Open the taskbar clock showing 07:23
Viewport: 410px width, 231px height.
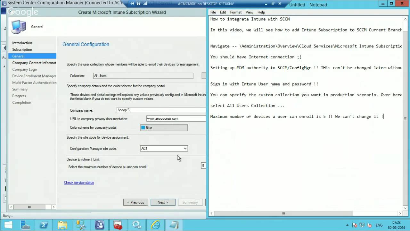[396, 224]
